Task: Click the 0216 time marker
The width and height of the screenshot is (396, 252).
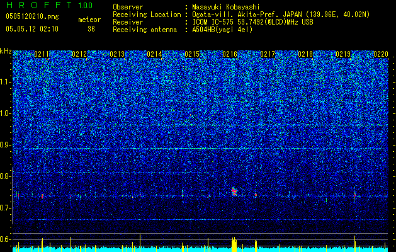Action: (230, 54)
